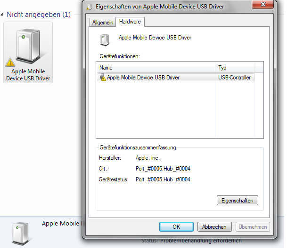Click the device icon in Hardware tab header
This screenshot has width=287, height=249.
pyautogui.click(x=104, y=39)
